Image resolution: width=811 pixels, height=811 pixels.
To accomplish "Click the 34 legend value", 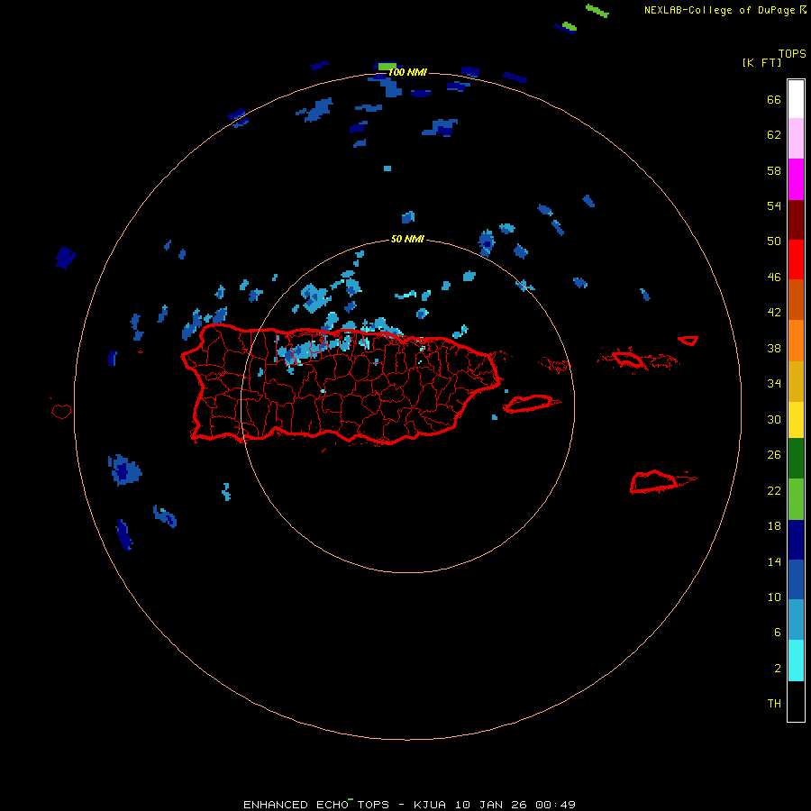I will point(774,383).
